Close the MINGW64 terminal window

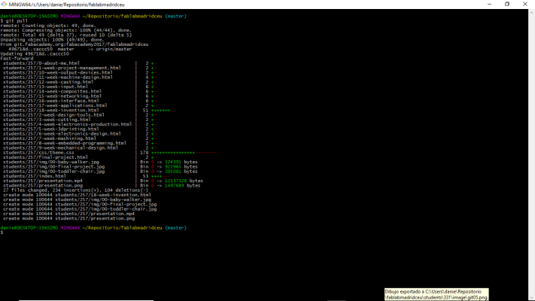[x=525, y=4]
